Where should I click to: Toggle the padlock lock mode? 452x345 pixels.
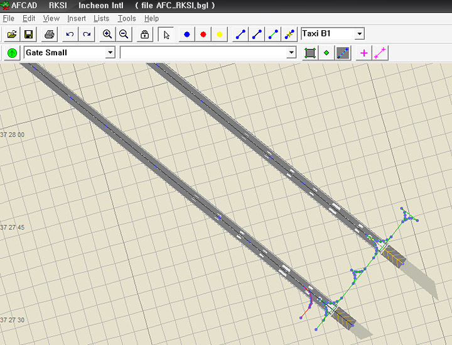(x=144, y=35)
